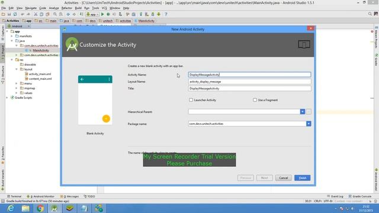Enable the Launcher Activity checkbox
Viewport: 379px width, 213px height.
click(x=191, y=100)
